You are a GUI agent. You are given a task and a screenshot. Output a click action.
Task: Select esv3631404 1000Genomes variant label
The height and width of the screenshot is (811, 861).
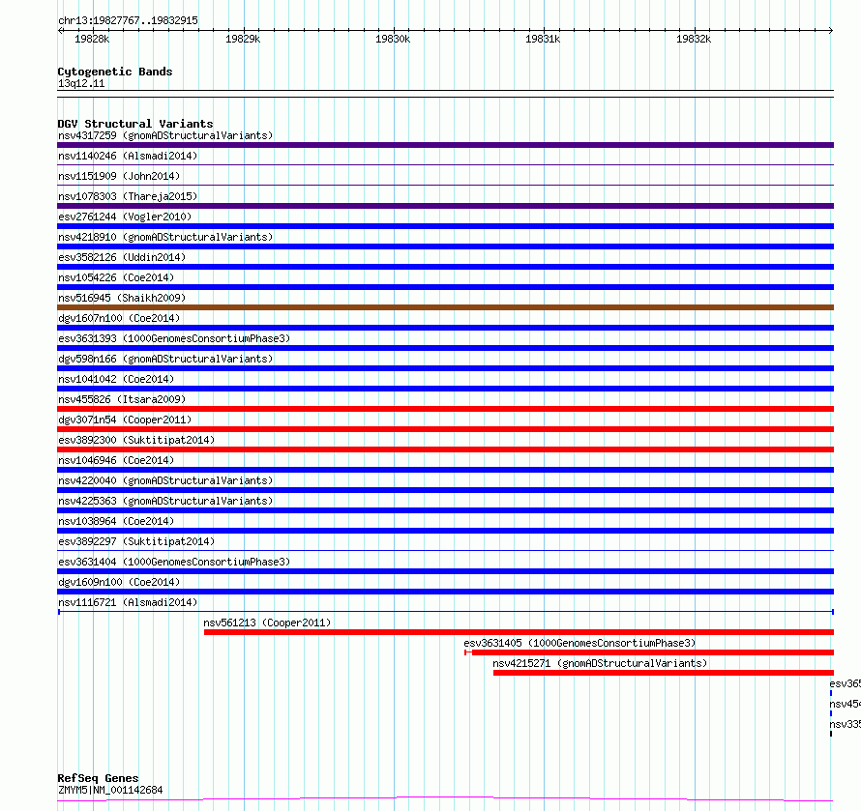pos(174,562)
